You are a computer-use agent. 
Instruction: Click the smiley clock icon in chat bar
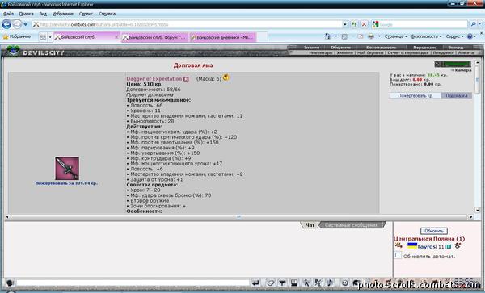tap(344, 283)
